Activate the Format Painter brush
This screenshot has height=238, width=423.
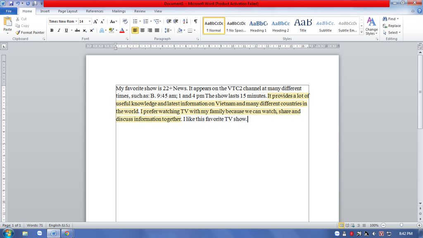18,32
